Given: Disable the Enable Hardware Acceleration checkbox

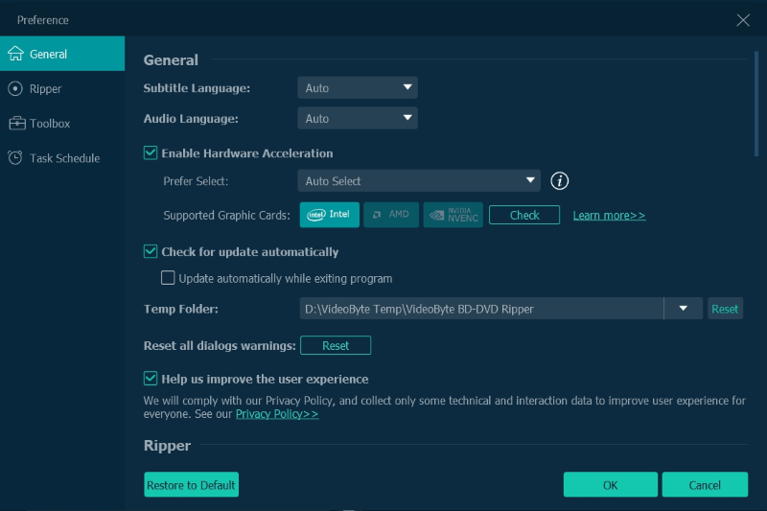Looking at the screenshot, I should pyautogui.click(x=151, y=152).
